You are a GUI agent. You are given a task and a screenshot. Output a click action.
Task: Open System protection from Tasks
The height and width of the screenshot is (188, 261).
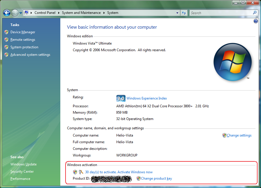pyautogui.click(x=24, y=47)
